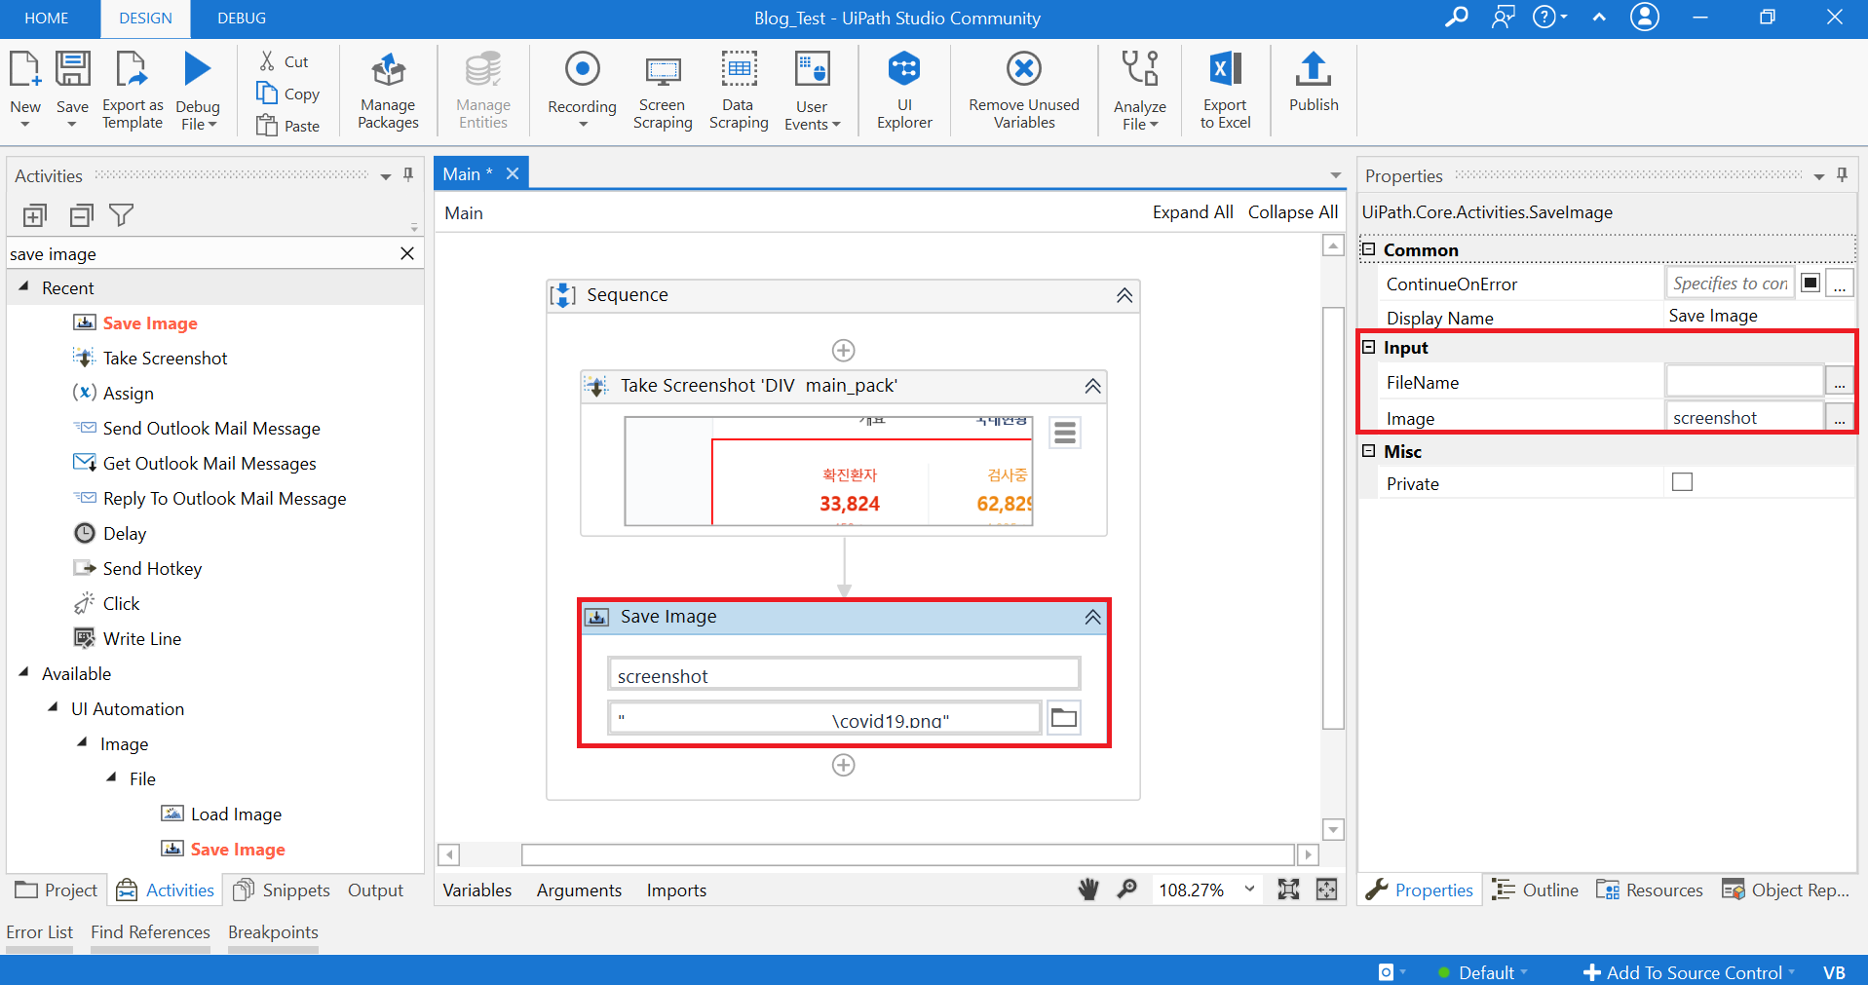Click the designer horizontal scrollbar

point(907,854)
